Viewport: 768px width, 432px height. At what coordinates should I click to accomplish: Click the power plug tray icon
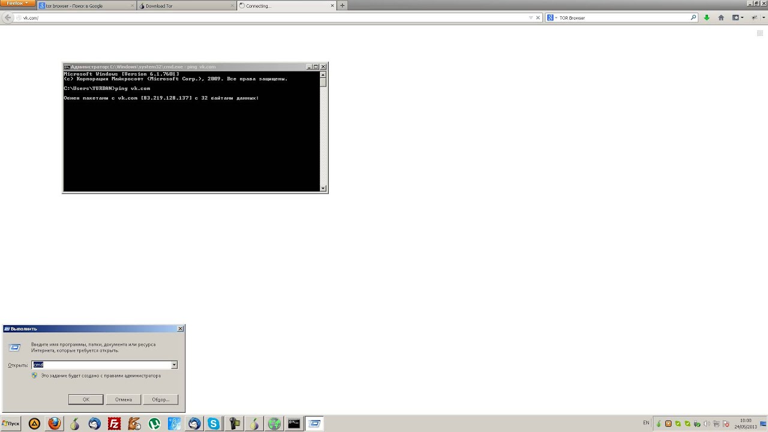click(x=697, y=424)
